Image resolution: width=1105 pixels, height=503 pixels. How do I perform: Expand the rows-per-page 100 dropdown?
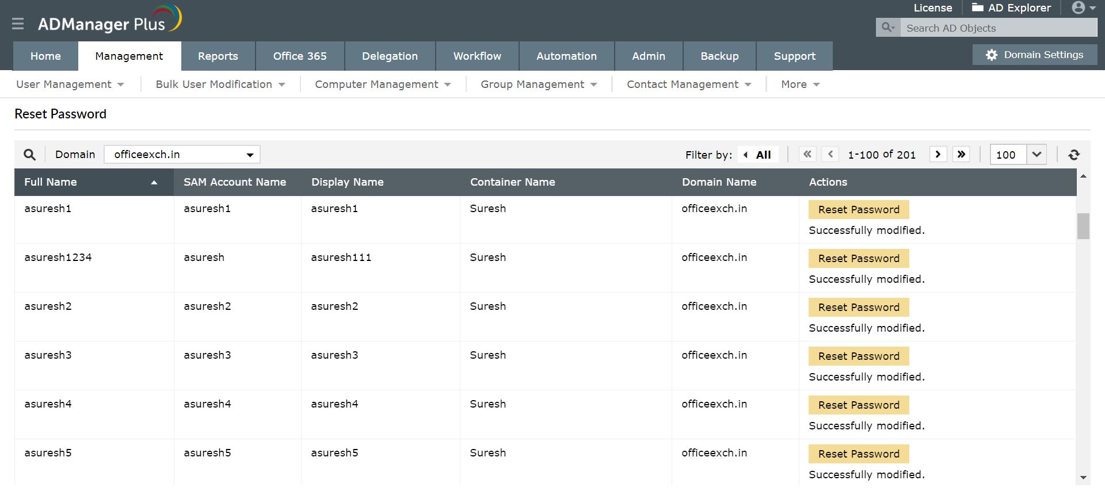click(1037, 155)
